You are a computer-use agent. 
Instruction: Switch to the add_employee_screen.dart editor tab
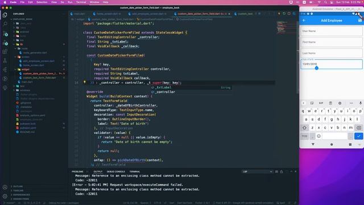pos(148,14)
